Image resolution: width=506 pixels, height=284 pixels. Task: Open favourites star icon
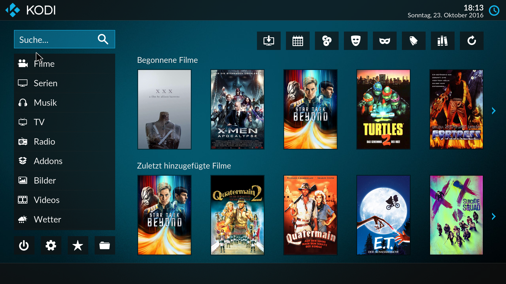(x=78, y=245)
